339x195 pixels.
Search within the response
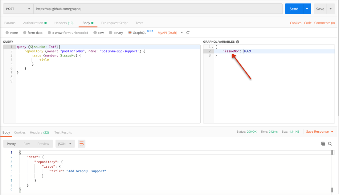pyautogui.click(x=330, y=143)
